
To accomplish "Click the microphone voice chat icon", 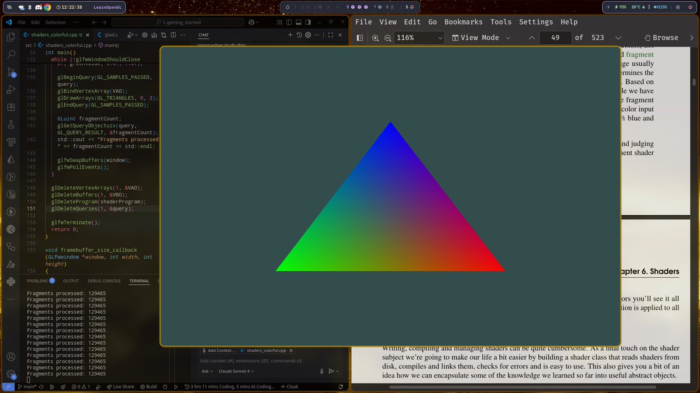I will click(321, 371).
